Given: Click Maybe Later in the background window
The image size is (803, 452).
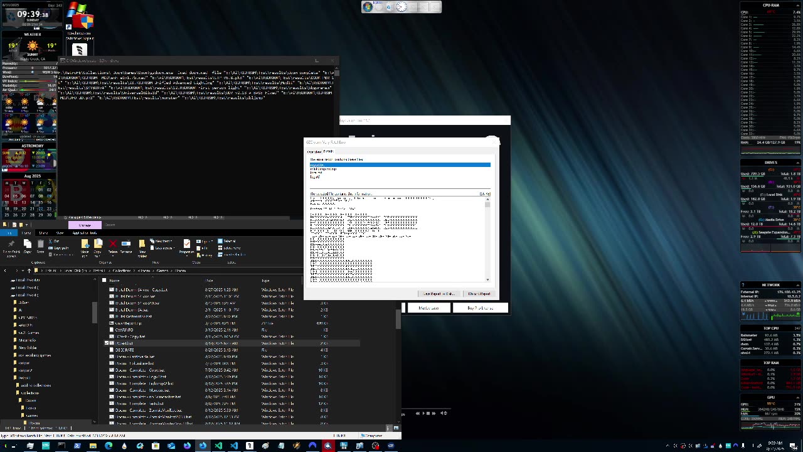Looking at the screenshot, I should point(429,308).
